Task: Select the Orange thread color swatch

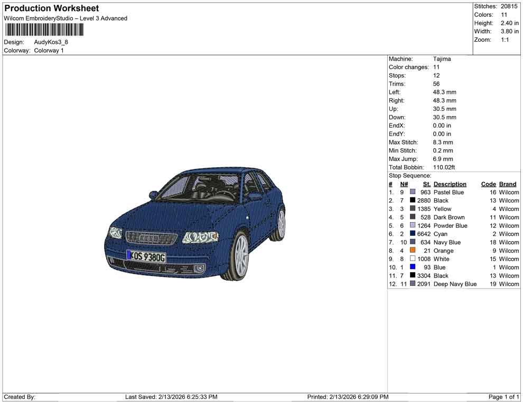Action: point(413,251)
